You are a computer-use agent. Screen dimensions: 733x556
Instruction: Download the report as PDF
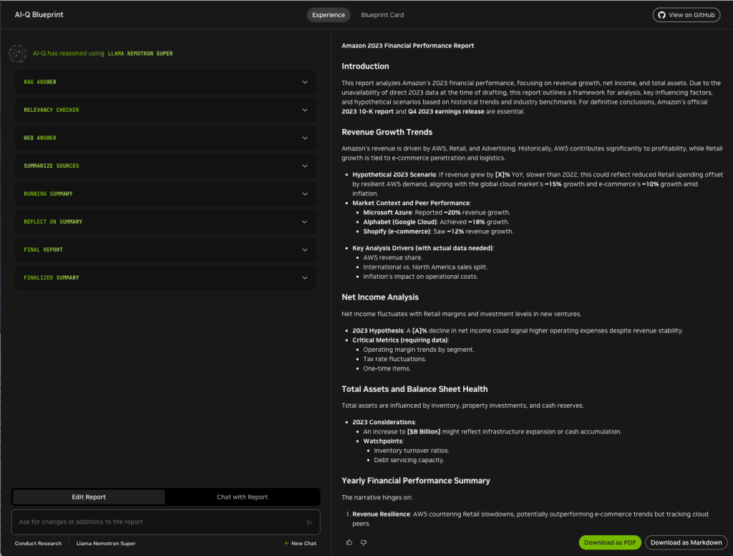click(x=610, y=542)
